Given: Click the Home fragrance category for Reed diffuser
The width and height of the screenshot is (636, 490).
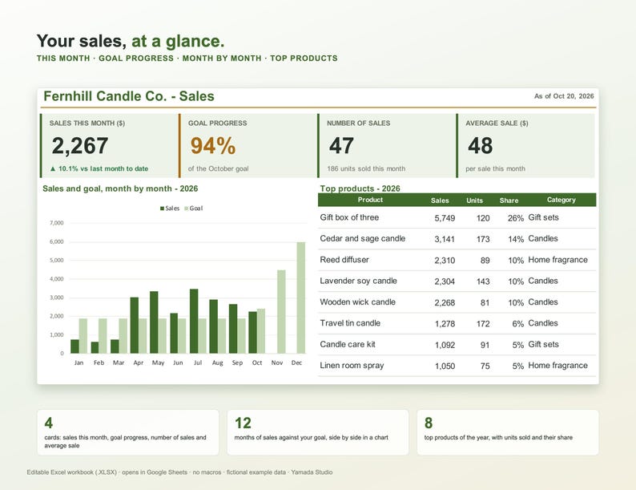Looking at the screenshot, I should (558, 259).
